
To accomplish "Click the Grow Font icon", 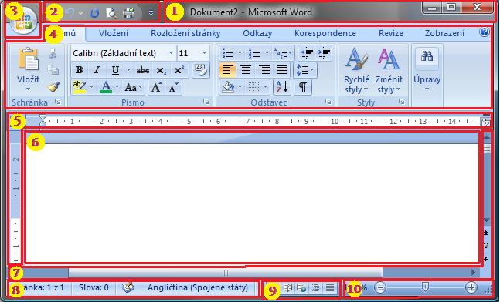I will (x=156, y=87).
